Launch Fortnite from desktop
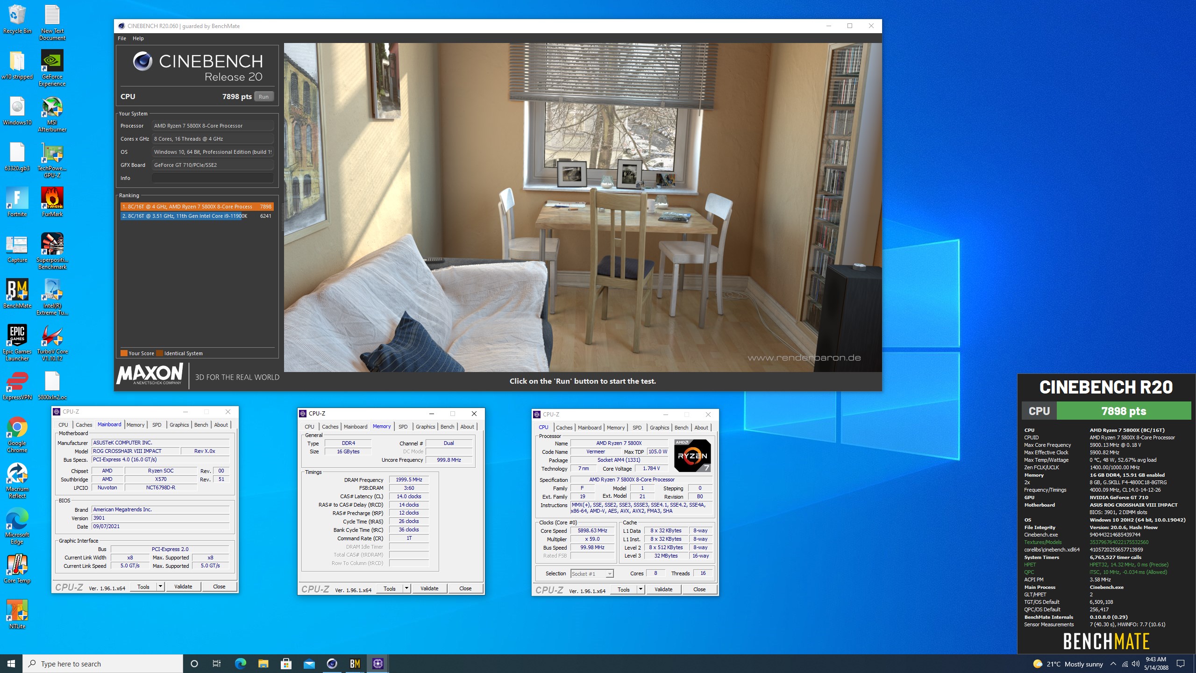This screenshot has height=673, width=1196. [x=17, y=202]
